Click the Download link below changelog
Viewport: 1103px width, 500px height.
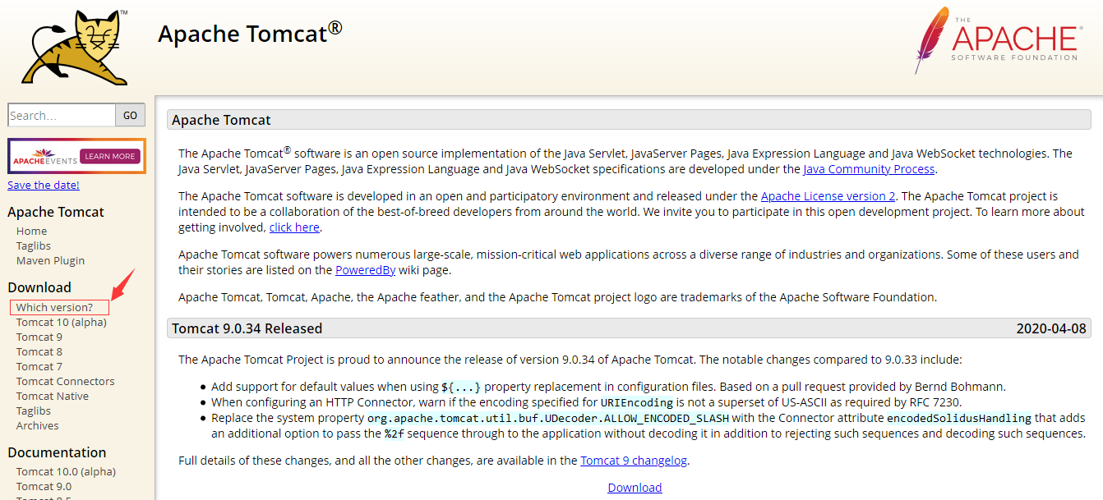635,488
